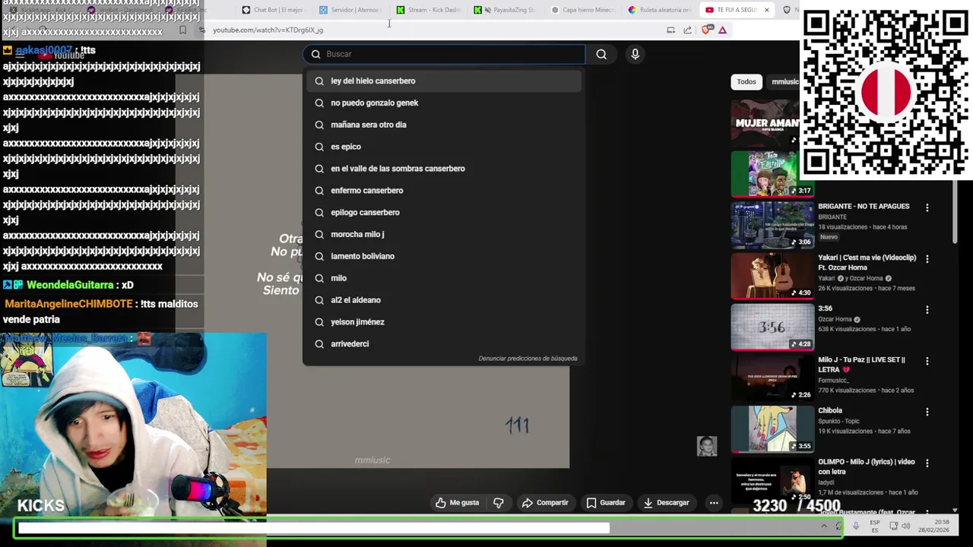Open the three-dots more actions button
The height and width of the screenshot is (547, 973).
[x=714, y=502]
